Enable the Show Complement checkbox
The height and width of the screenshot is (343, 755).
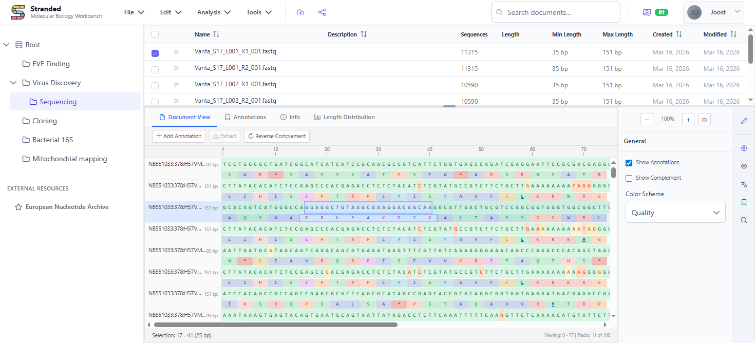coord(629,179)
